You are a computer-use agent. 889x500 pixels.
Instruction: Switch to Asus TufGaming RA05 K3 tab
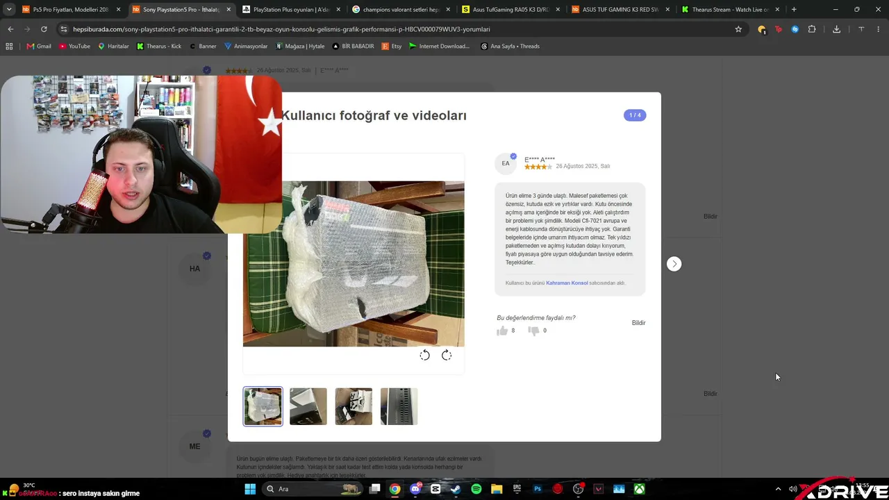[512, 10]
